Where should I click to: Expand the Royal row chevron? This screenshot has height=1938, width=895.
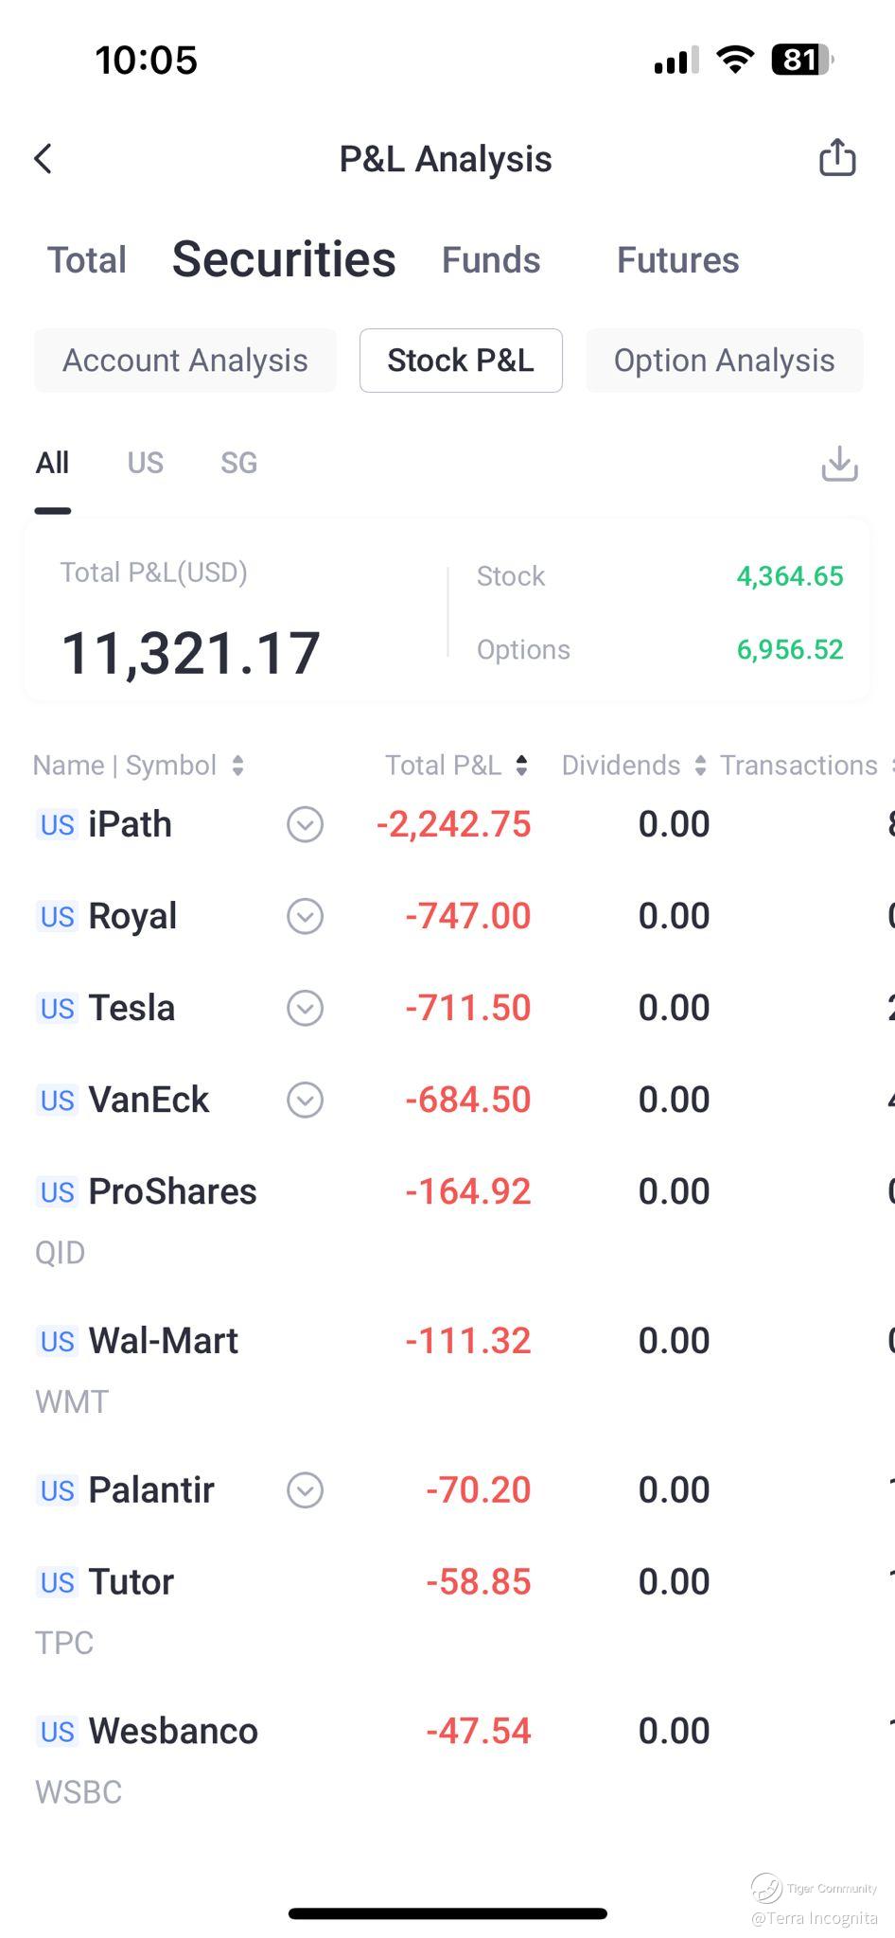[305, 916]
